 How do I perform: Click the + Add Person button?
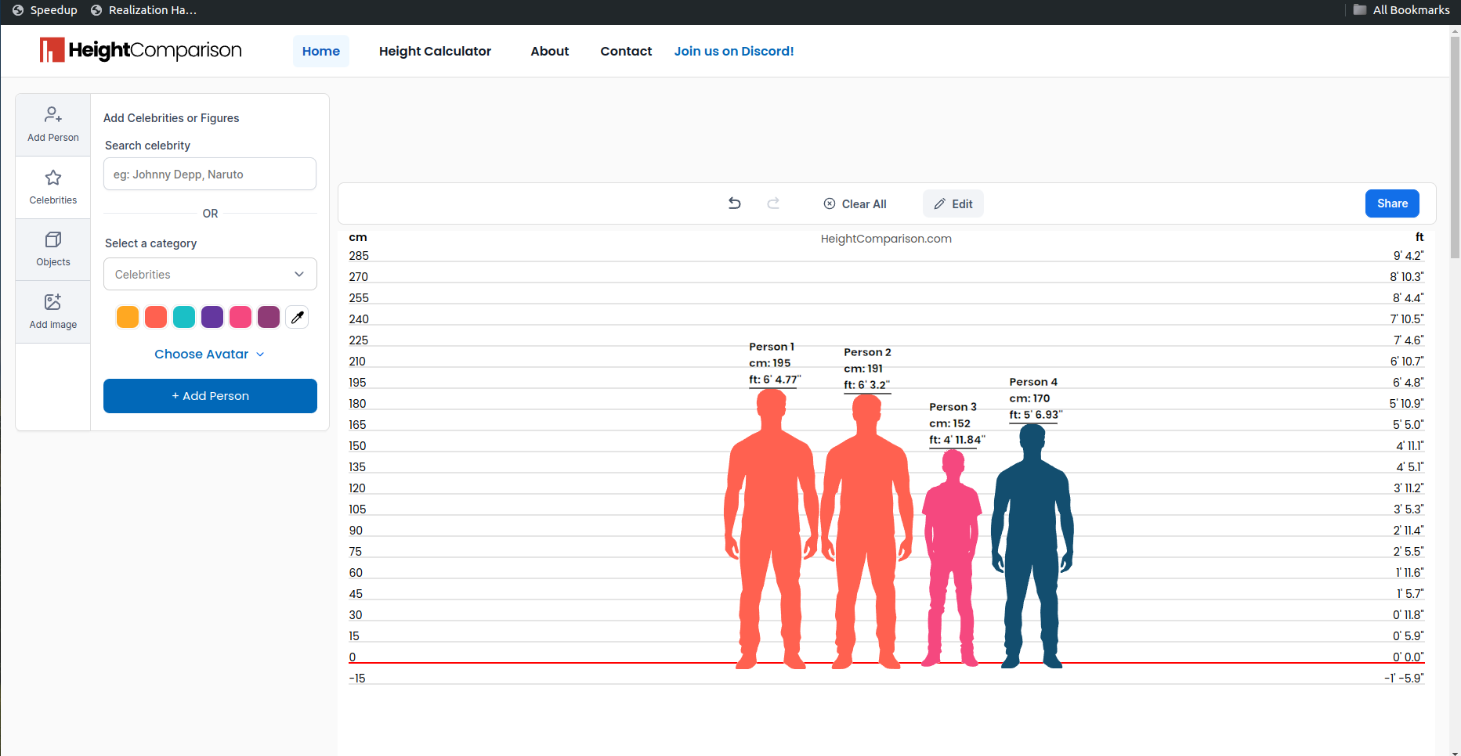point(210,396)
